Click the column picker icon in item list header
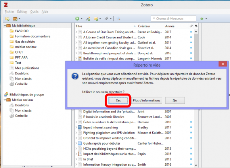The image size is (230, 168). click(196, 26)
